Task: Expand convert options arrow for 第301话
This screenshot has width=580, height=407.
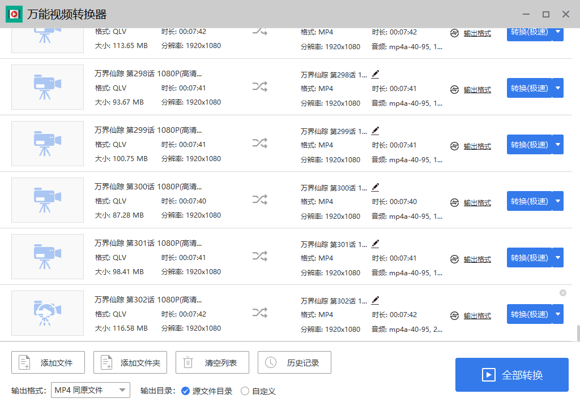Action: point(558,257)
